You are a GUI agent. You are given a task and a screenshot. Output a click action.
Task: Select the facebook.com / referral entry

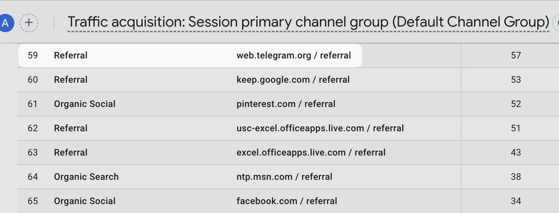[x=287, y=201]
